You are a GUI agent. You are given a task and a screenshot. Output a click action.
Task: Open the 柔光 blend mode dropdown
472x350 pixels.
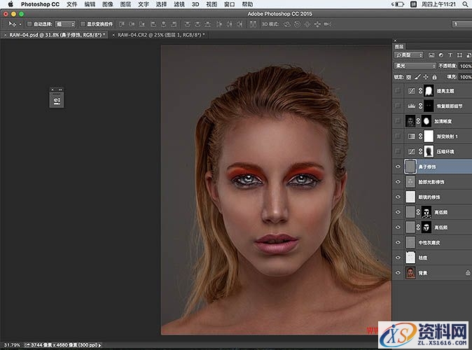(x=415, y=66)
